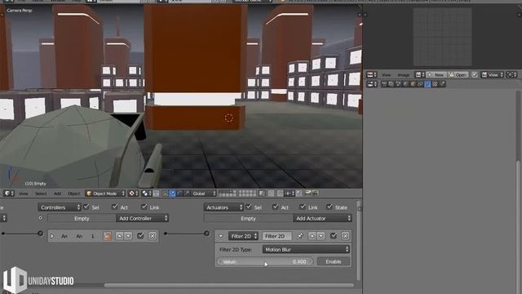Toggle State checkbox under Actuators
This screenshot has width=522, height=294.
point(330,207)
